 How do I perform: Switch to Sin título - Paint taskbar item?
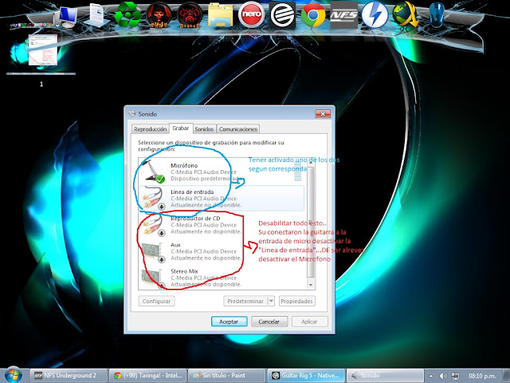[226, 376]
